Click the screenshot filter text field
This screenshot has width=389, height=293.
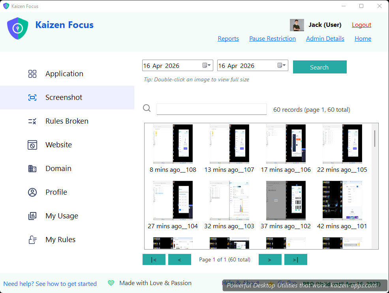pyautogui.click(x=211, y=109)
